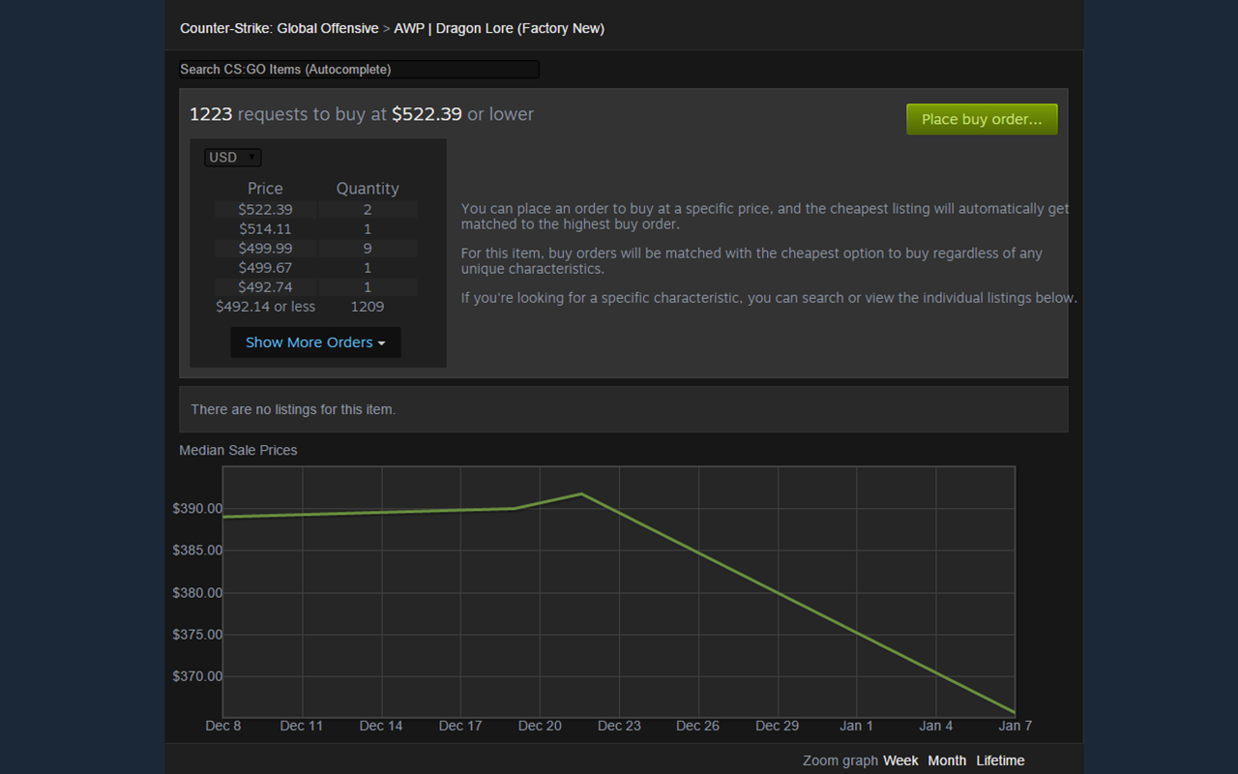Zoom graph to Lifetime

[x=1000, y=760]
